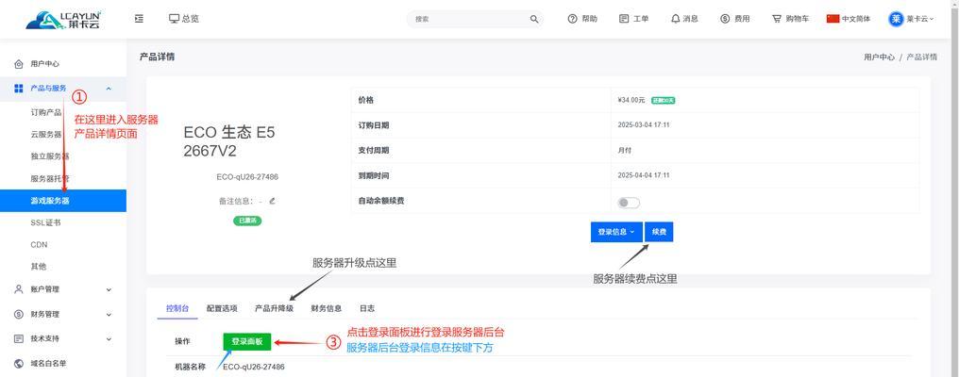The image size is (959, 377).
Task: Click 机器名称 value ECO-qU26-27486
Action: tap(254, 368)
